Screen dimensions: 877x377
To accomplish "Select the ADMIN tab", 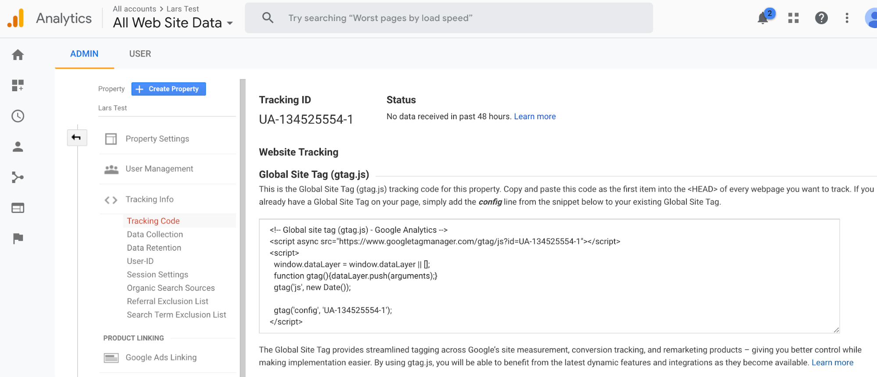I will pyautogui.click(x=84, y=53).
